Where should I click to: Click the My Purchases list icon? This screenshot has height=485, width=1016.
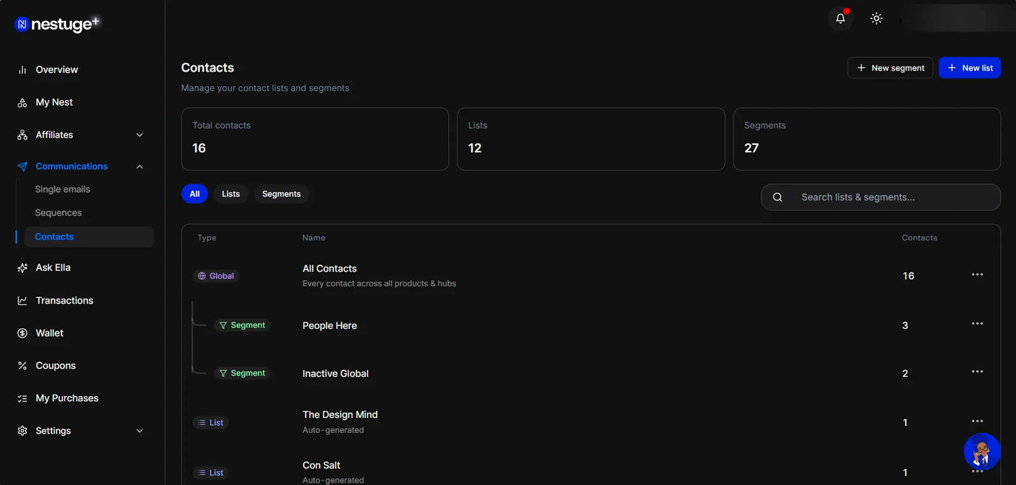click(22, 399)
